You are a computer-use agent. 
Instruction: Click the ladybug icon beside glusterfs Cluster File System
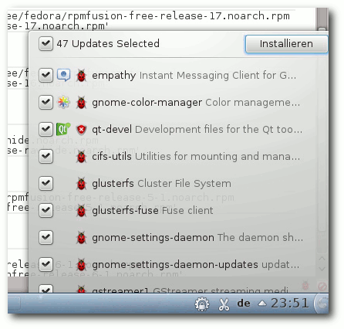pos(82,184)
